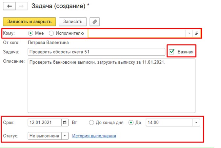Select the Исполнителю radio button
The image size is (221, 148).
(51, 33)
